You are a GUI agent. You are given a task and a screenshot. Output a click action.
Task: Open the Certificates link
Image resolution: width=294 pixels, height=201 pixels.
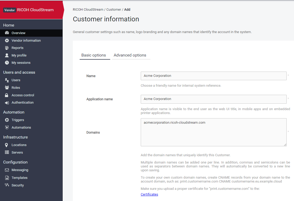[x=149, y=194]
